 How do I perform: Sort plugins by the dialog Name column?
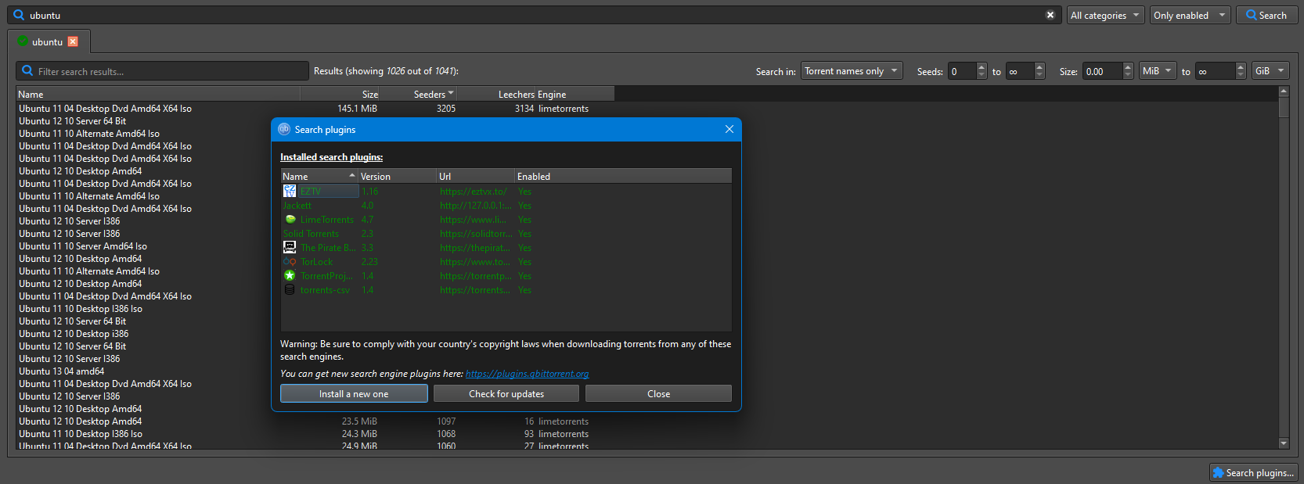pyautogui.click(x=319, y=176)
